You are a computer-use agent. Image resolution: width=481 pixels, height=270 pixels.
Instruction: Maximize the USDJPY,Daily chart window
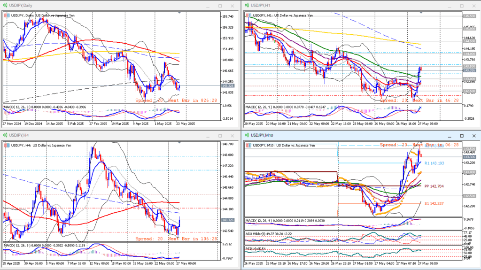click(220, 6)
